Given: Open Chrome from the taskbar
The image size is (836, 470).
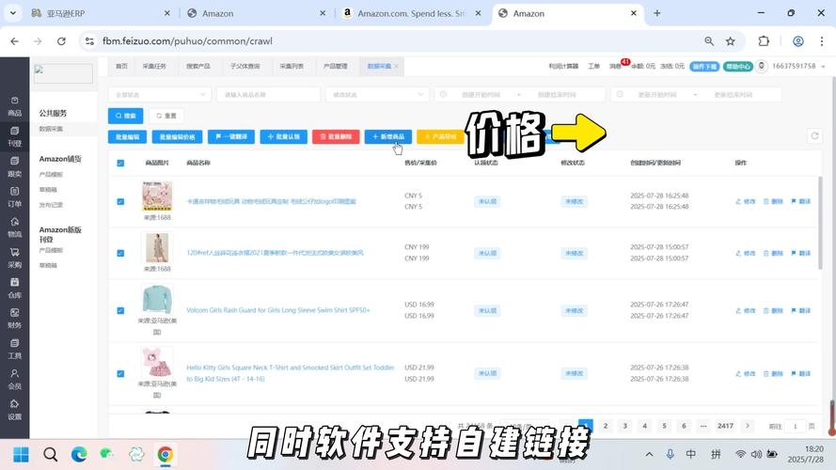Looking at the screenshot, I should tap(165, 455).
